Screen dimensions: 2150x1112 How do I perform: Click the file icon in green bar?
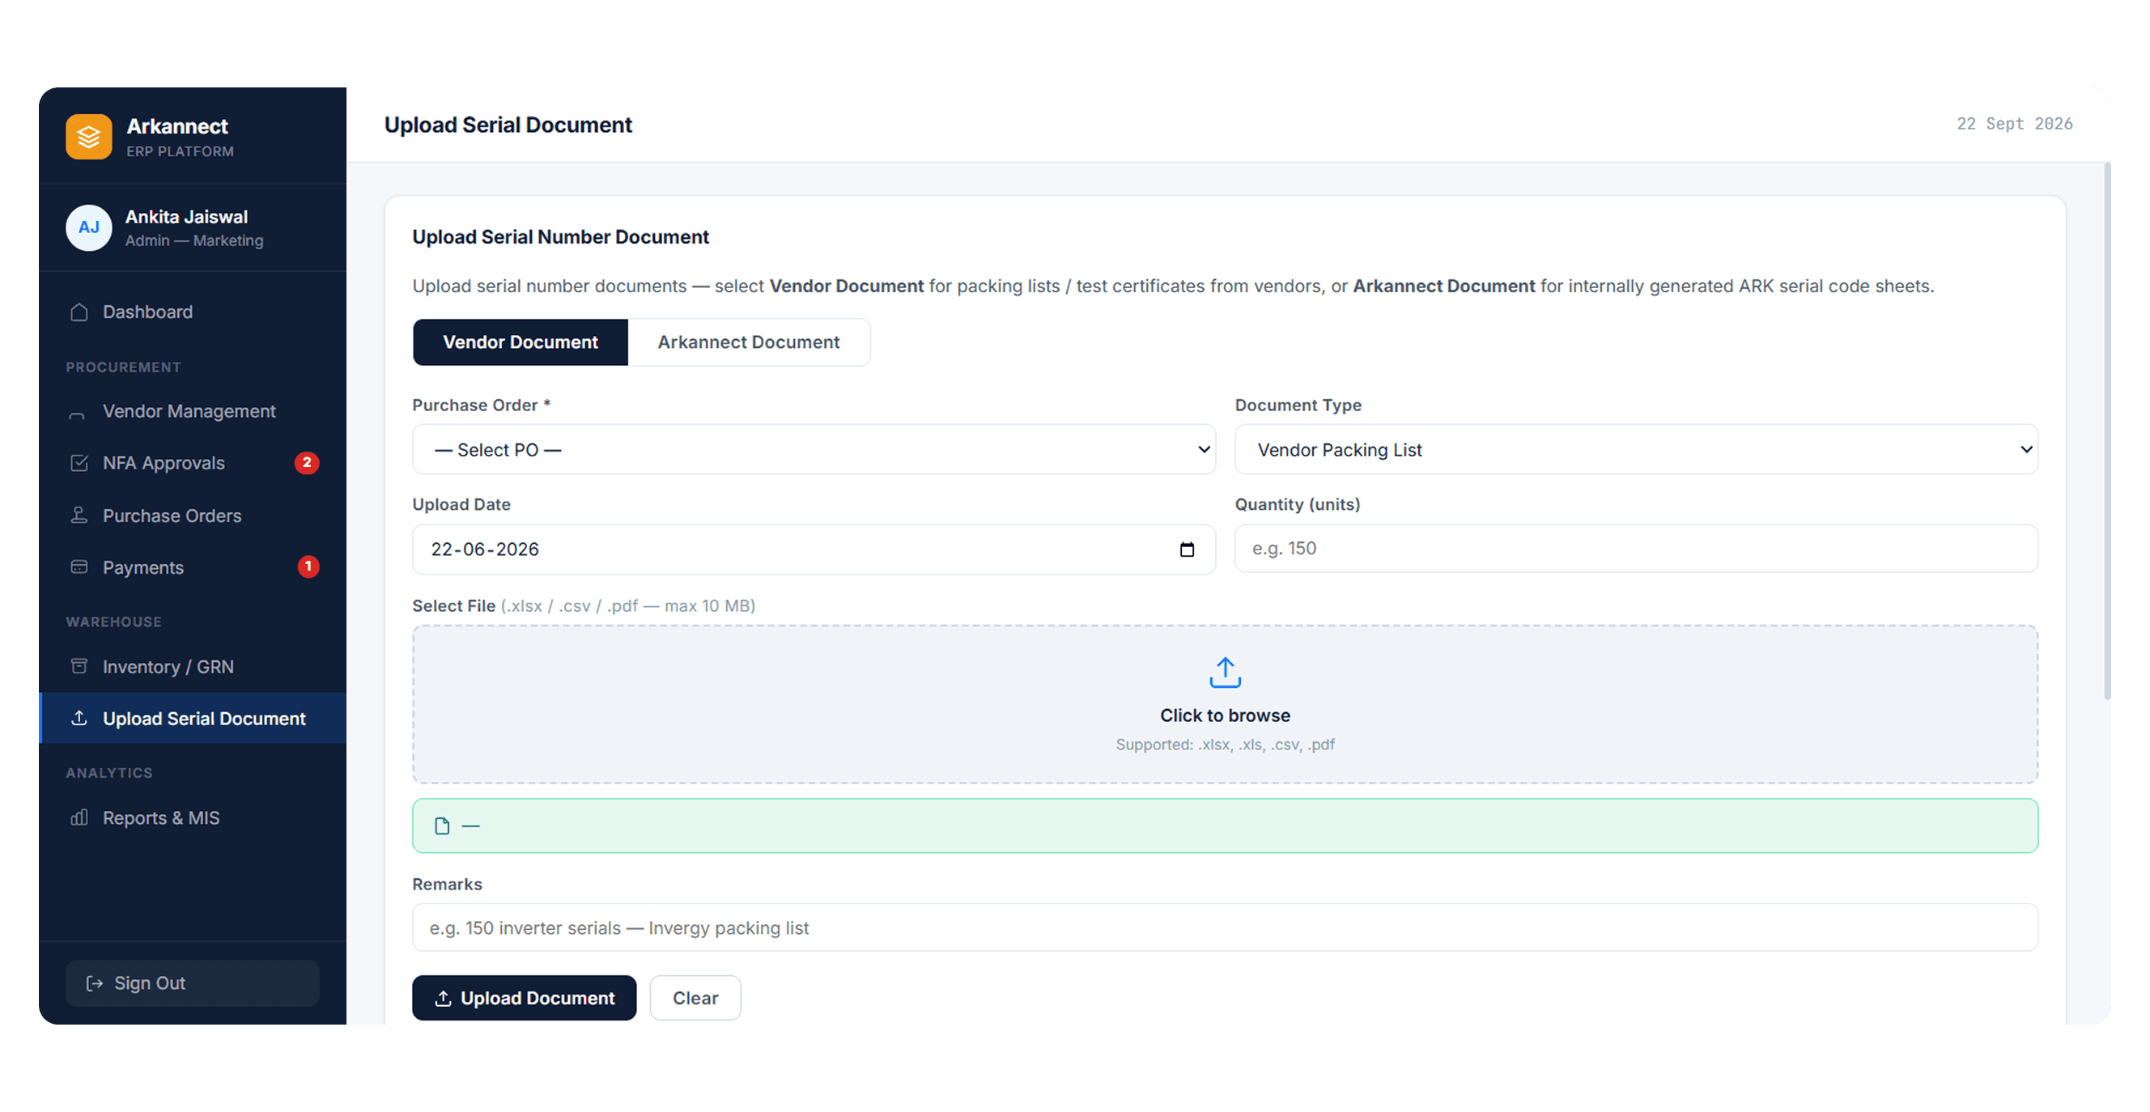(x=442, y=826)
